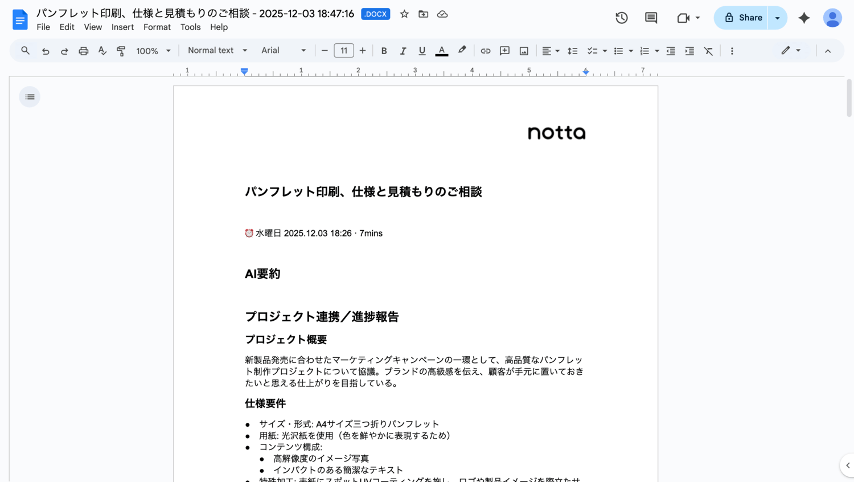This screenshot has height=482, width=854.
Task: Decrease font size minus button
Action: pyautogui.click(x=325, y=51)
